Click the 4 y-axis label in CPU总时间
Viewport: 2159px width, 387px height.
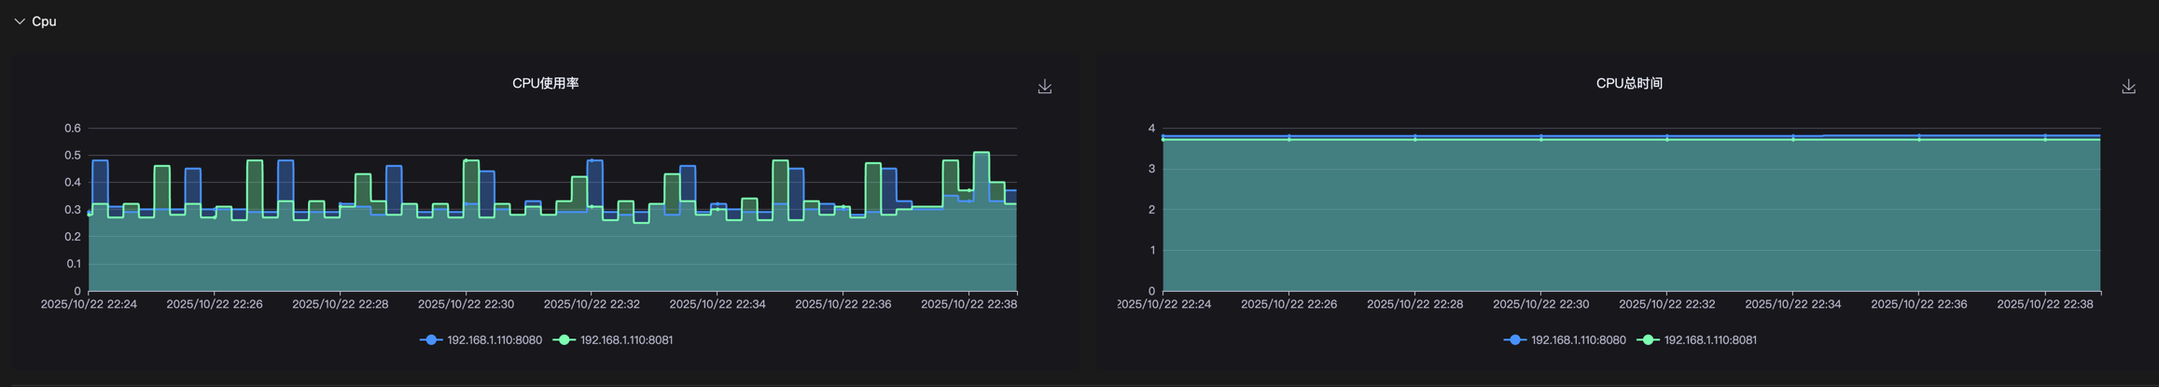(x=1151, y=129)
